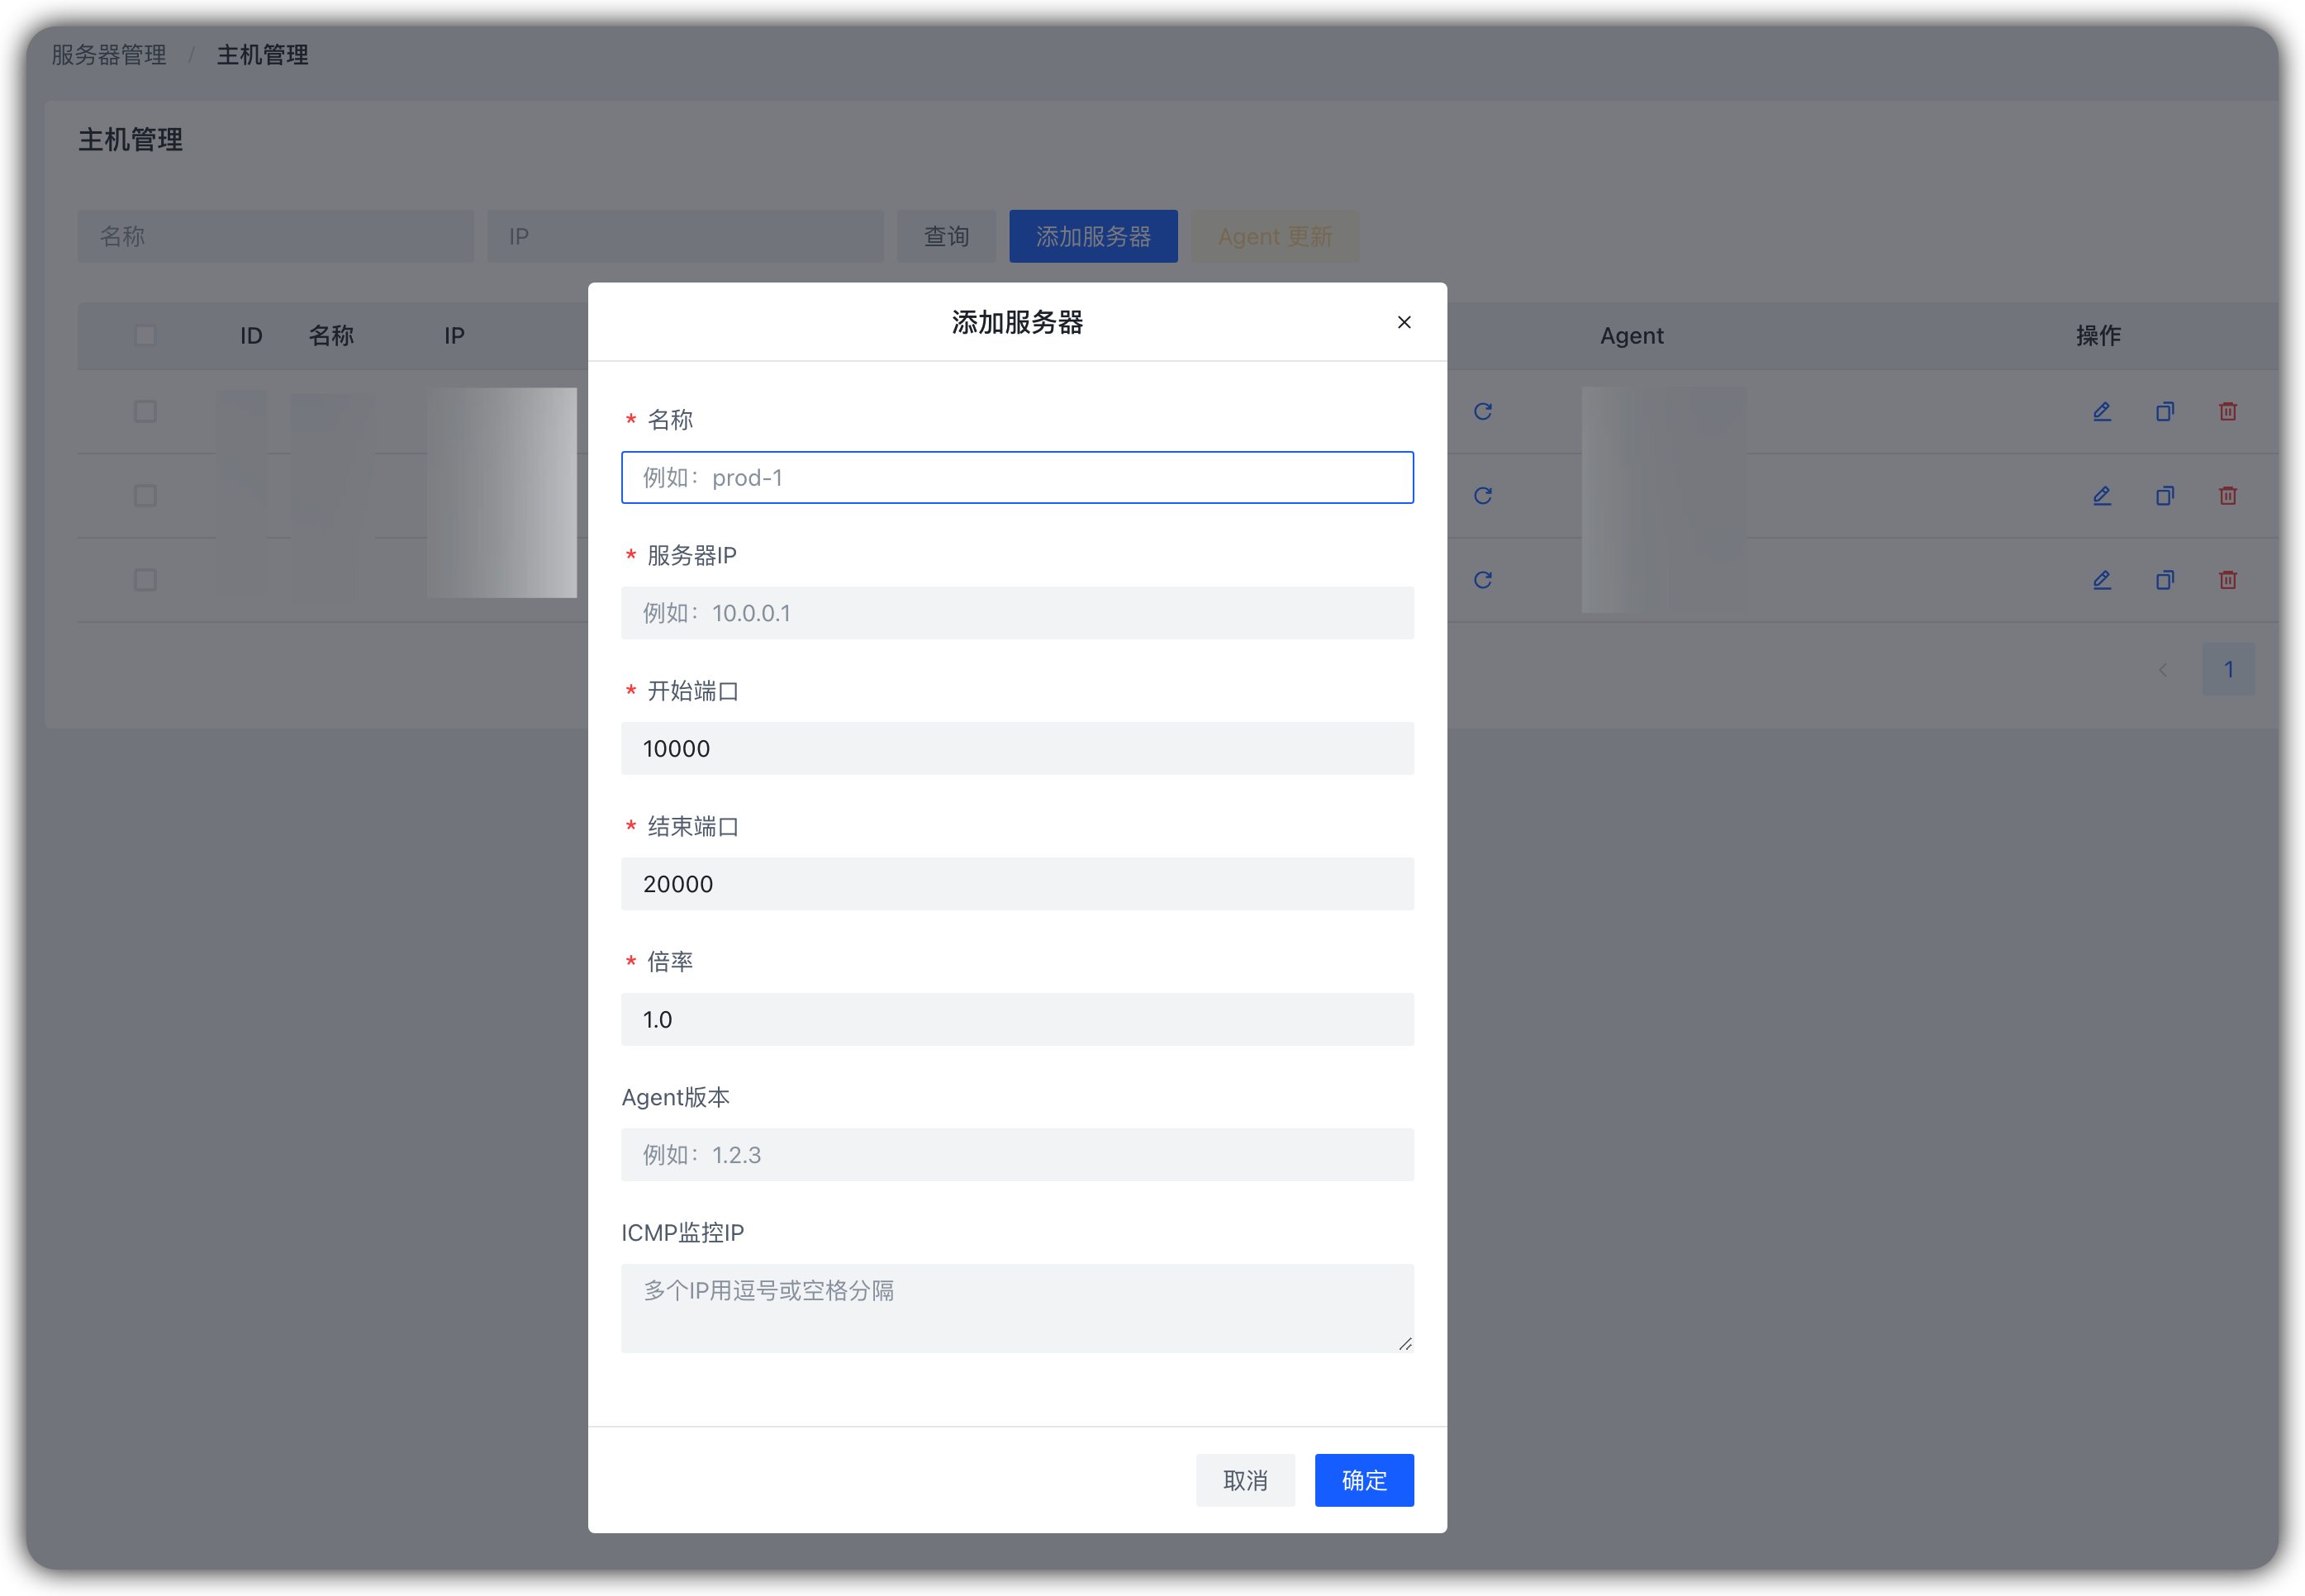Select page 1 in pagination

tap(2228, 670)
